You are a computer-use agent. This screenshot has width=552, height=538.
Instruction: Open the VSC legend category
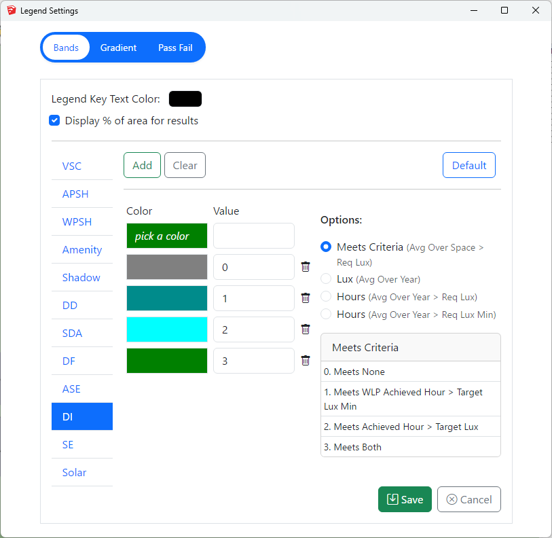coord(72,166)
